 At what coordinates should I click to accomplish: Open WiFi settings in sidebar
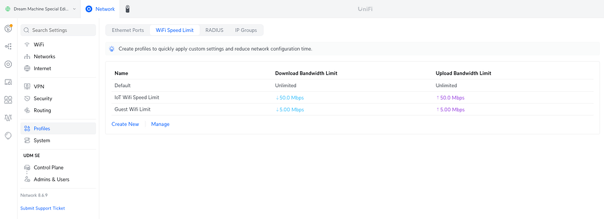tap(58, 45)
